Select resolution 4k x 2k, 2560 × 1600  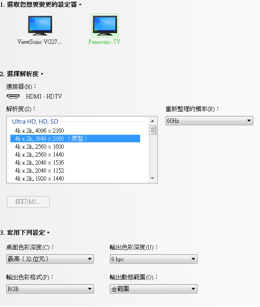pyautogui.click(x=75, y=147)
